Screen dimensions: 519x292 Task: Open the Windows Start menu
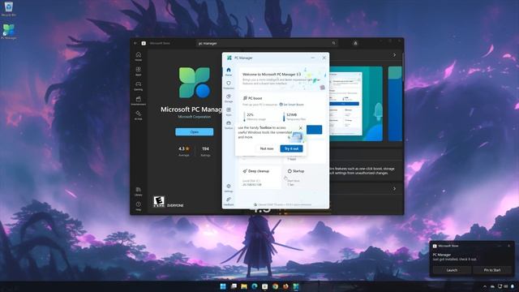(x=223, y=286)
